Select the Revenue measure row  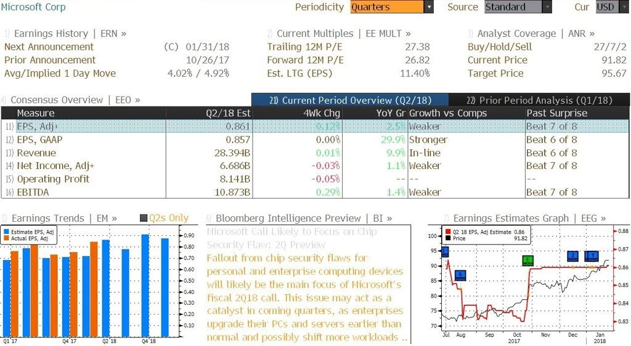(x=315, y=153)
